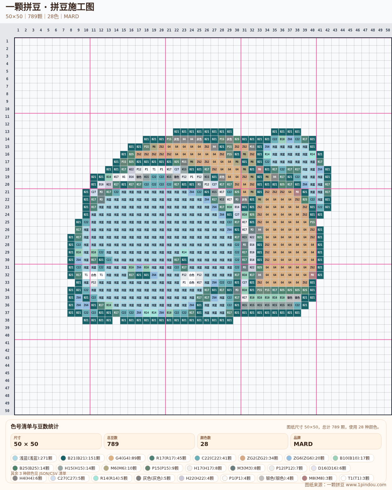Pick the C22 41颗 color chip
392x490 pixels.
click(x=214, y=458)
